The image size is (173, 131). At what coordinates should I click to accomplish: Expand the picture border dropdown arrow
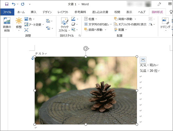[78, 19]
